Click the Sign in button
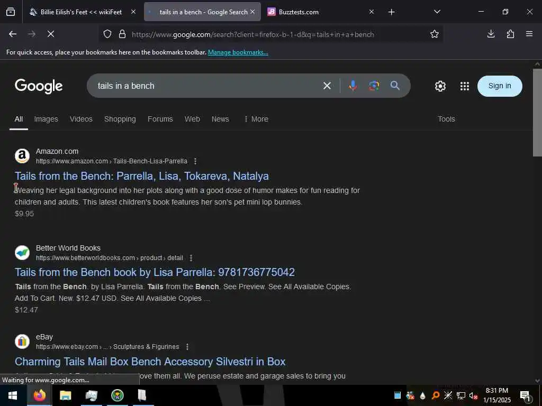This screenshot has width=542, height=406. click(500, 86)
